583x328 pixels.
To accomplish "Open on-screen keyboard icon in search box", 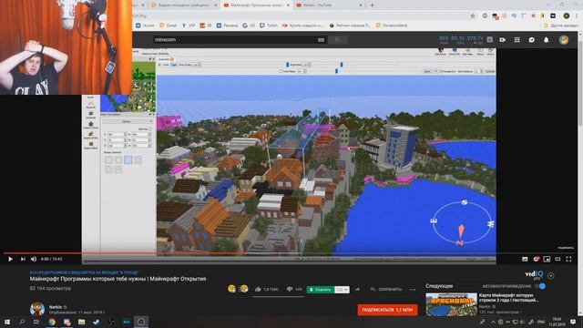I will [322, 40].
